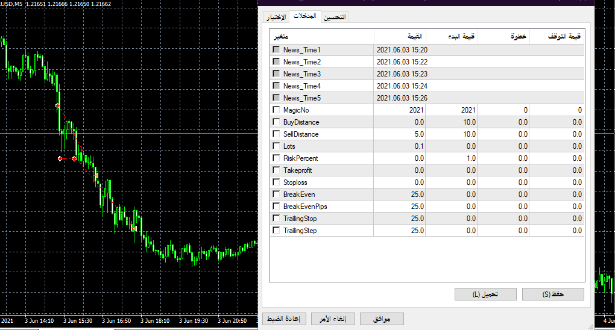Select the RiskPercent start value cell 1.0

tap(452, 158)
